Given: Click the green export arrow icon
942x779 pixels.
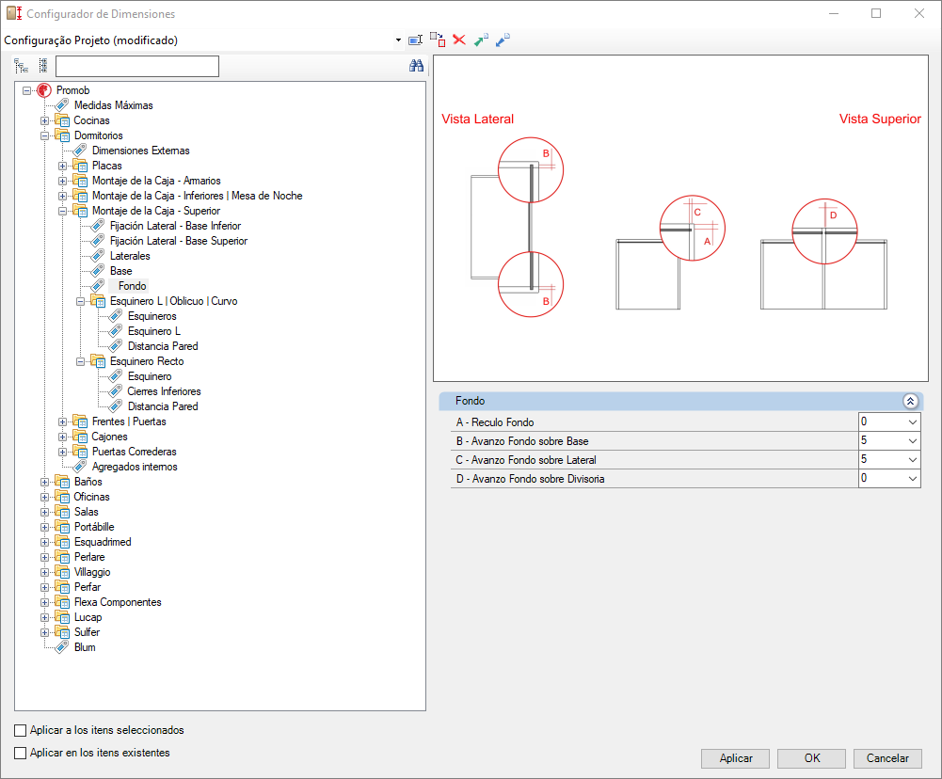Looking at the screenshot, I should pyautogui.click(x=481, y=40).
